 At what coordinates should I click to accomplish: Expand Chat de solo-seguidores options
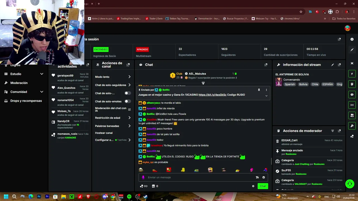pyautogui.click(x=129, y=85)
